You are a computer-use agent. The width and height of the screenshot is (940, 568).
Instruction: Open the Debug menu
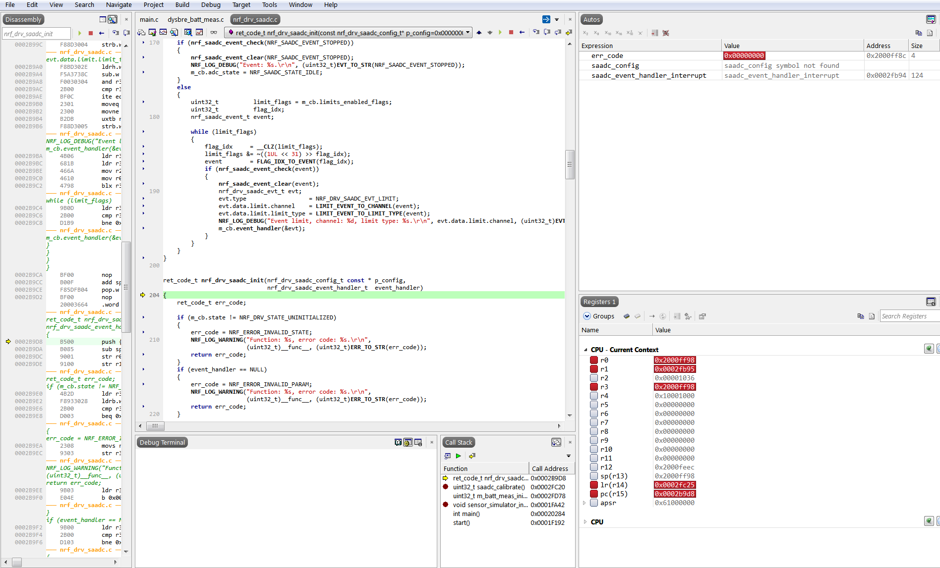pos(211,4)
